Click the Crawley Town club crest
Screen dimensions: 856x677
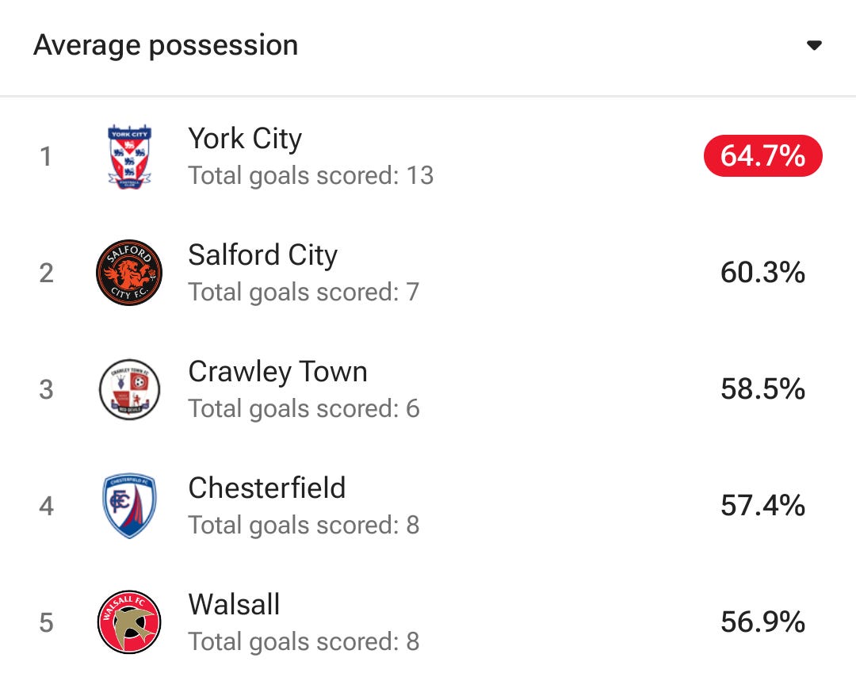[129, 389]
